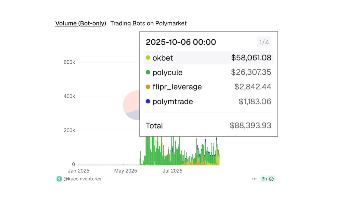
Task: Expand the 1/4 tooltip pager
Action: click(x=264, y=42)
